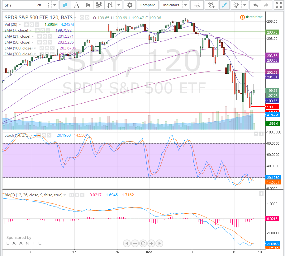Image resolution: width=285 pixels, height=256 pixels.
Task: Open the Pine script editor icon
Action: click(197, 5)
